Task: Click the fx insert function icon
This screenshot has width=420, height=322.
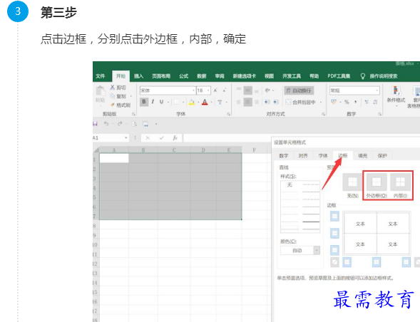Action: pyautogui.click(x=175, y=138)
